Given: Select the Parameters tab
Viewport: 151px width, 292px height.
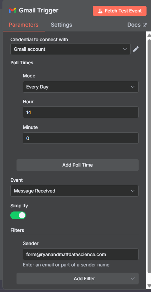Looking at the screenshot, I should coord(24,25).
